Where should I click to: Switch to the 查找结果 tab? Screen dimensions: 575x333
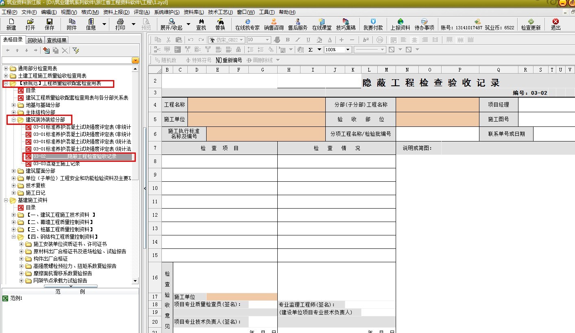click(x=57, y=40)
